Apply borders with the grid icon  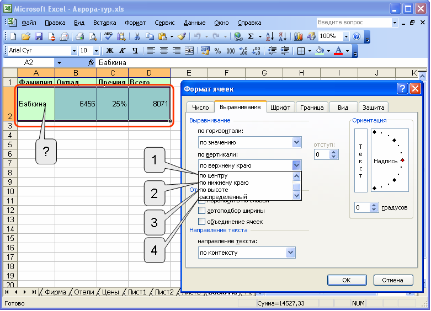[x=301, y=51]
